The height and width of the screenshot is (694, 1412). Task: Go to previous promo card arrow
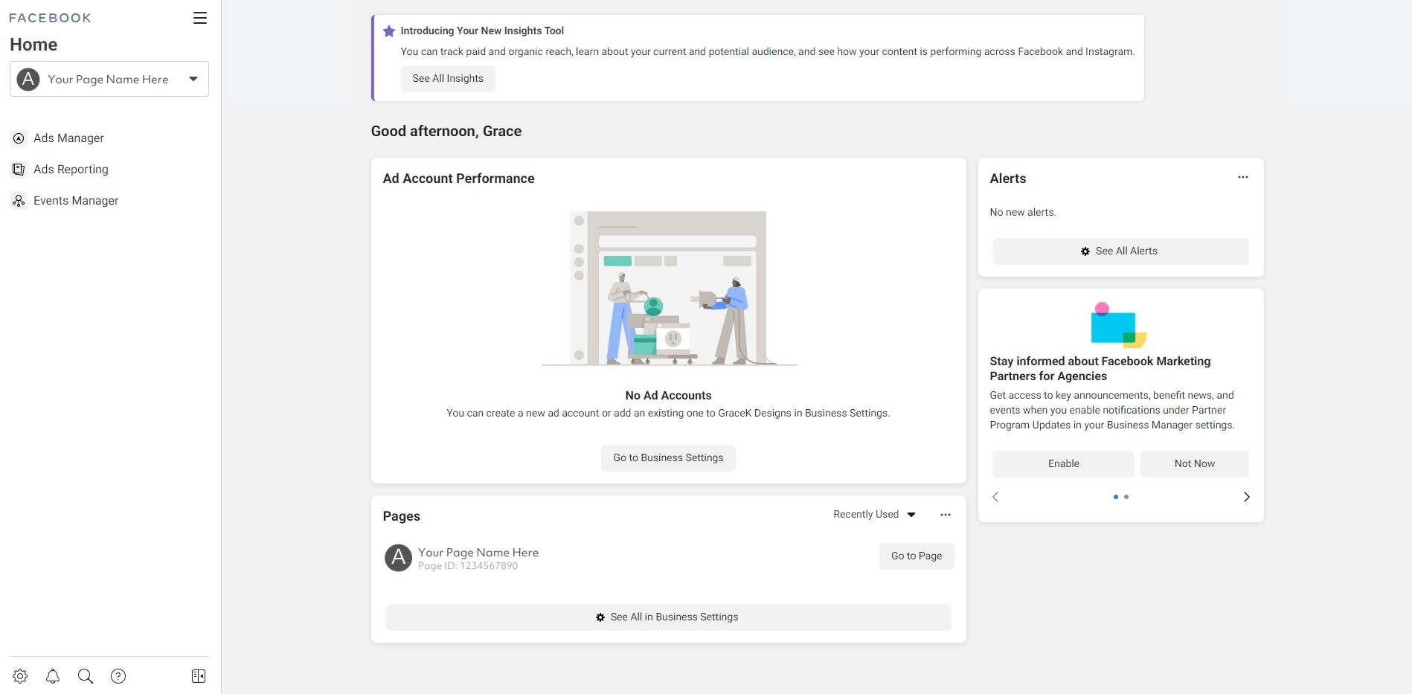[995, 497]
